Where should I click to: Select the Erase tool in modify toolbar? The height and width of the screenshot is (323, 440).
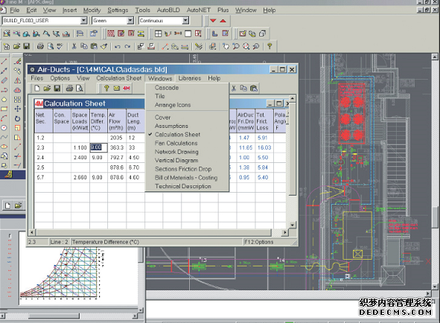pyautogui.click(x=17, y=61)
